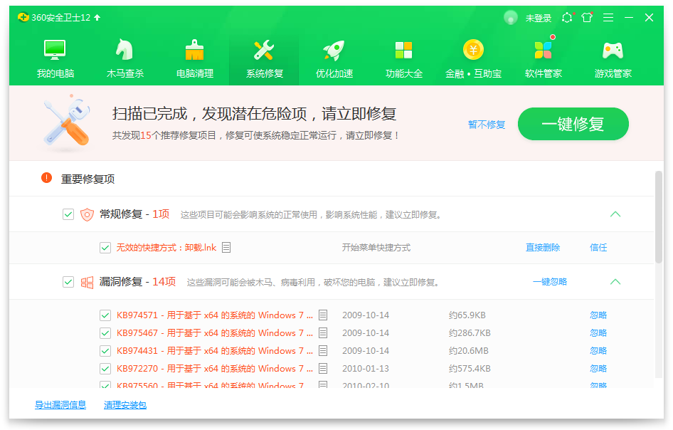Image resolution: width=673 pixels, height=430 pixels.
Task: Uncheck the 漏洞修复 group checkbox
Action: point(68,282)
